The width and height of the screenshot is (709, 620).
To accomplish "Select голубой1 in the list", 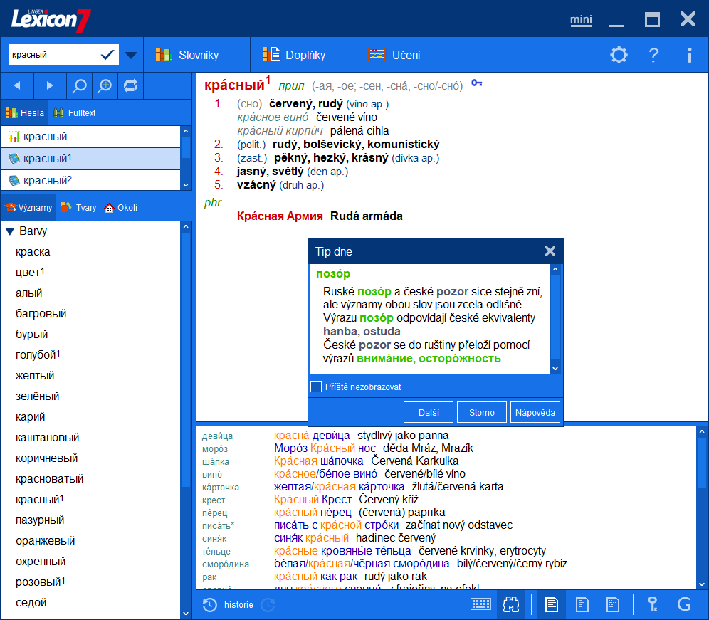I will click(38, 355).
